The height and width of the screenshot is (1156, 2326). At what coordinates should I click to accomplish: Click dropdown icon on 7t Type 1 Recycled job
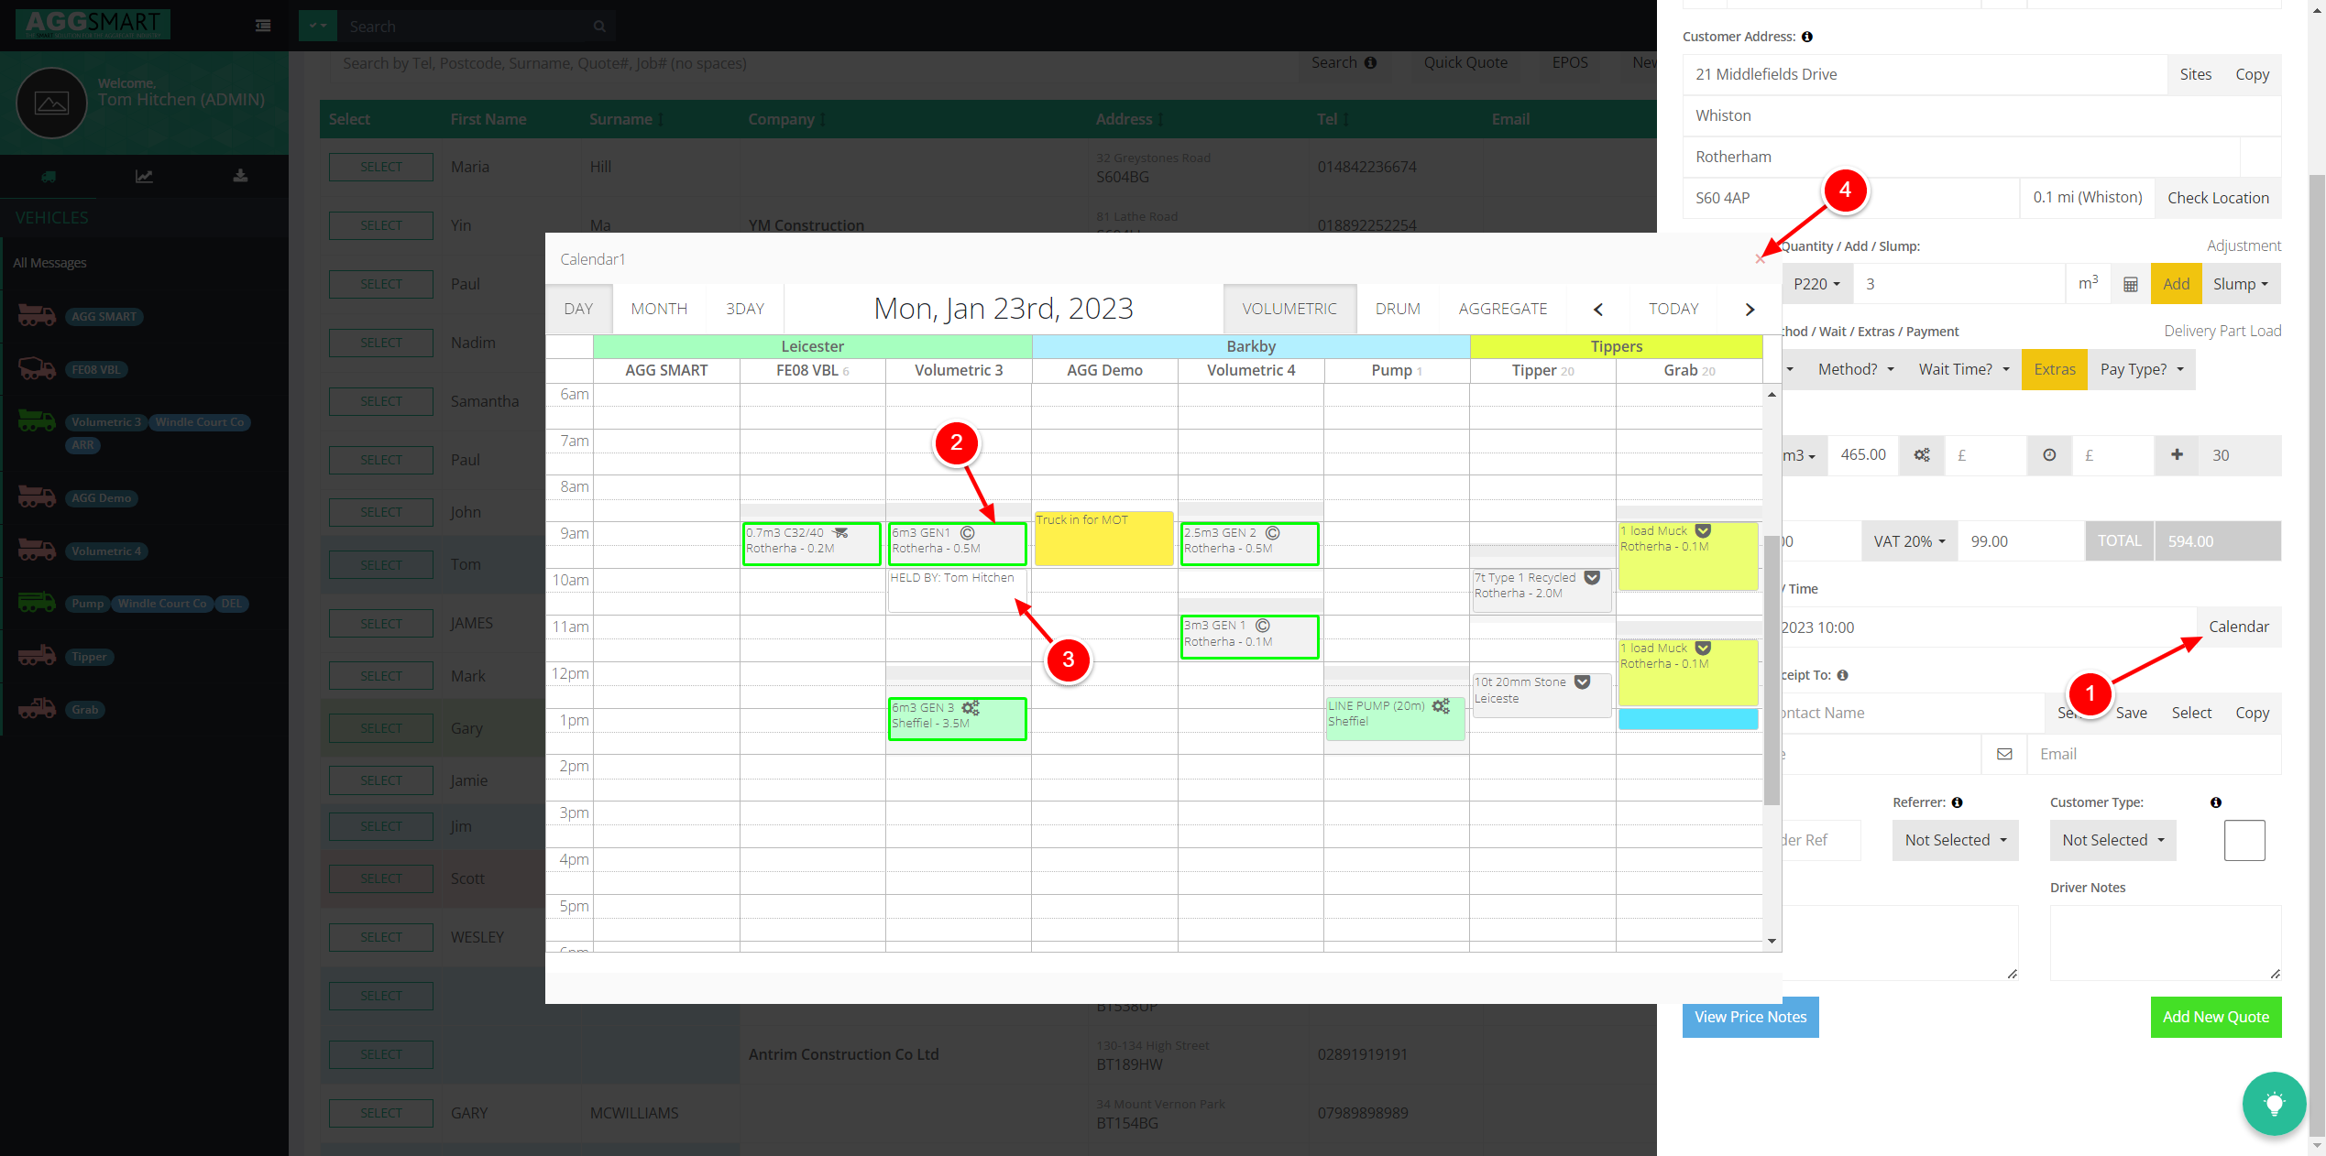1592,578
